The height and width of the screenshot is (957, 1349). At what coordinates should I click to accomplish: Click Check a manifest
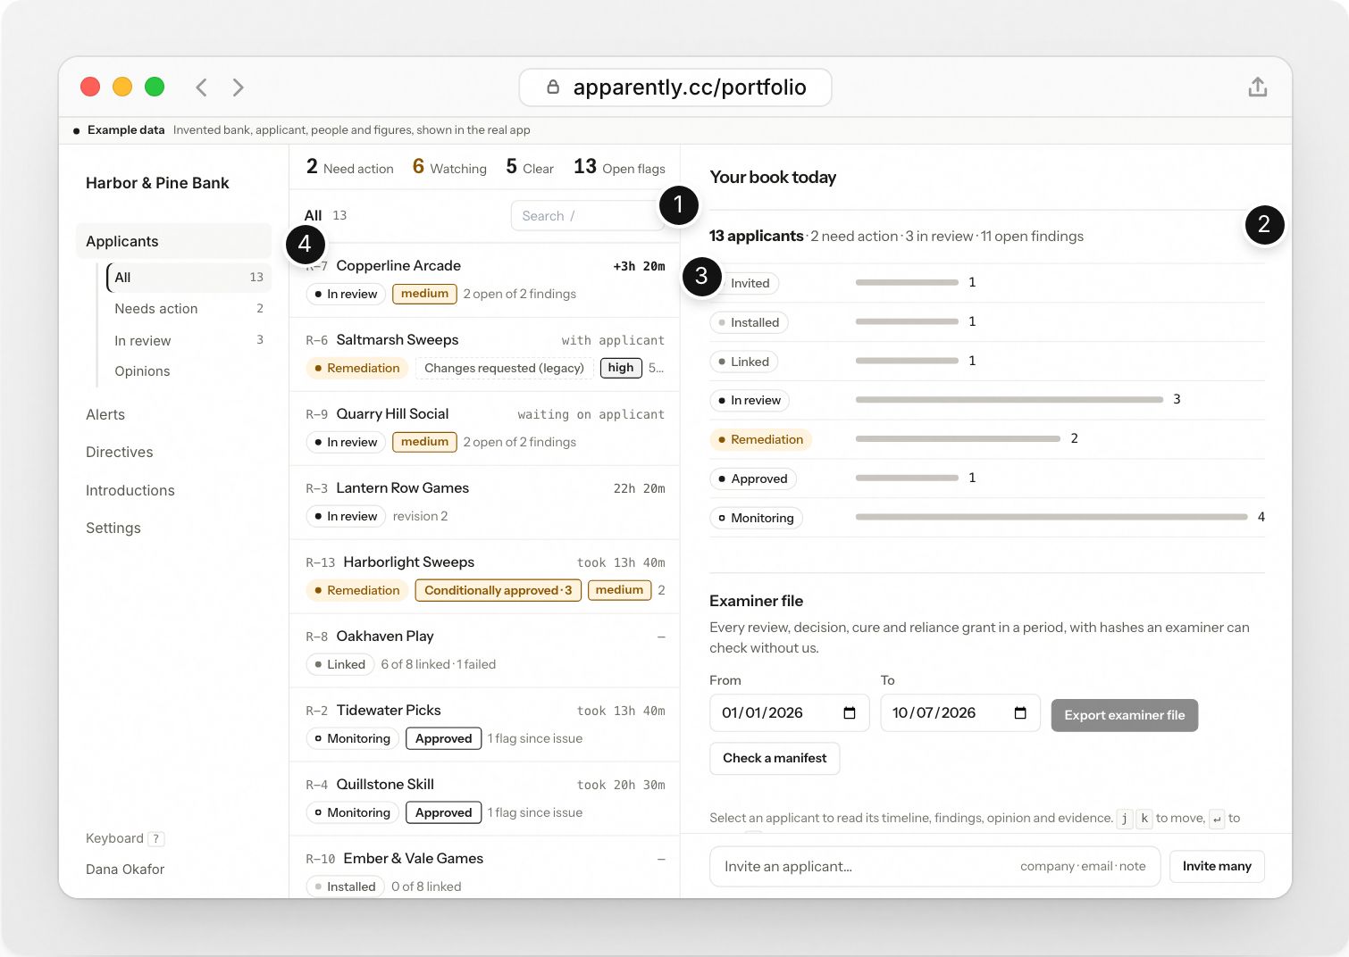775,758
